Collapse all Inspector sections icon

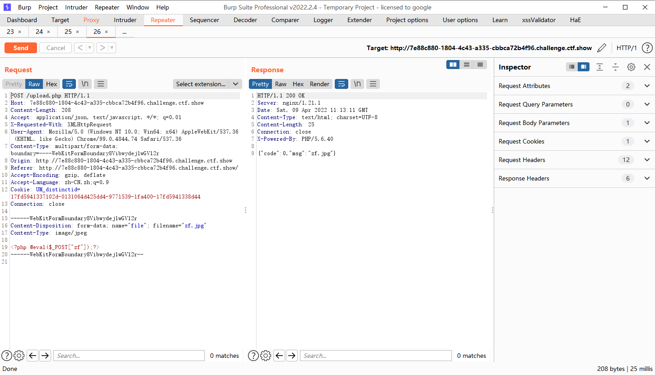coord(615,67)
